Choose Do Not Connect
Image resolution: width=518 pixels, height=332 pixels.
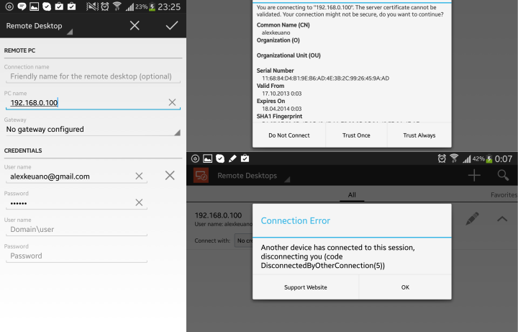[289, 135]
